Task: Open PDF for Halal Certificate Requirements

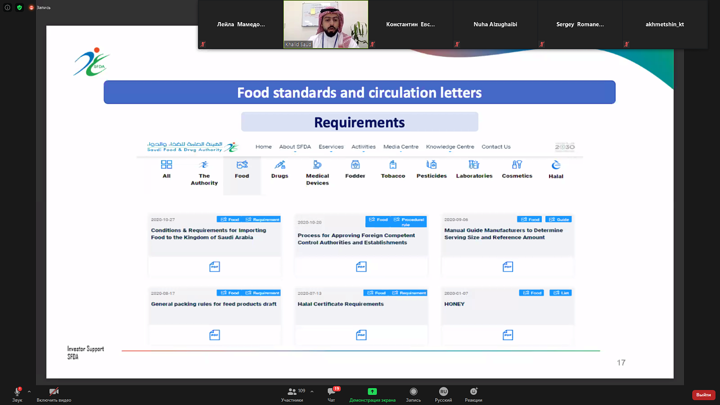Action: pos(361,335)
